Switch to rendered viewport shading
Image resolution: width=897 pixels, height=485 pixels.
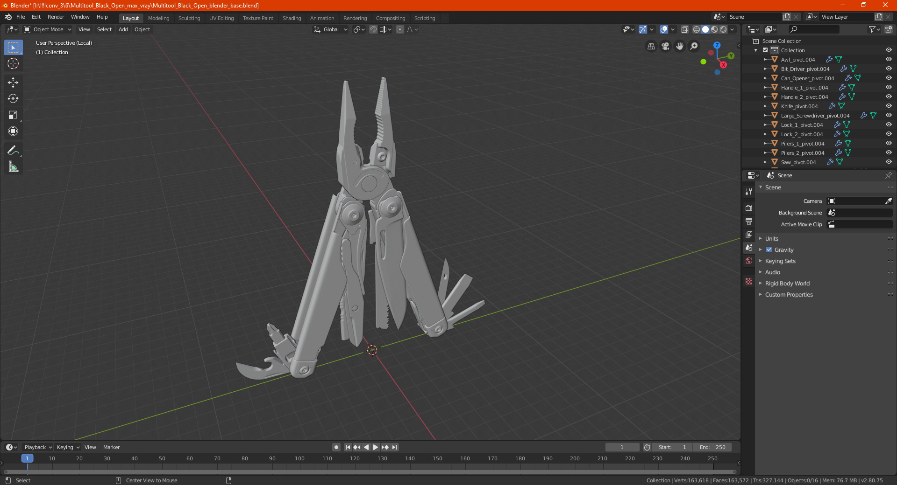723,29
